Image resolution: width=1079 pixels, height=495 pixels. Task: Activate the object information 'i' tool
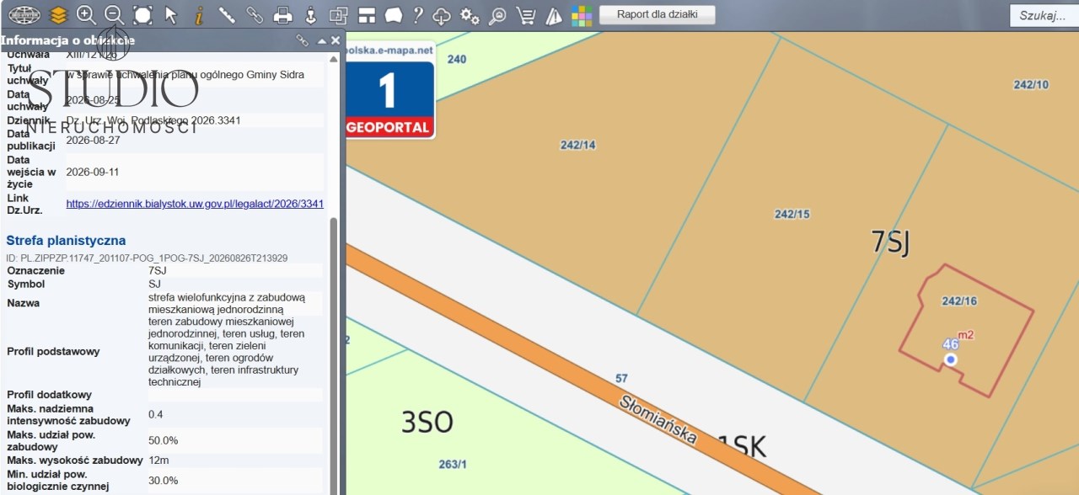coord(199,15)
